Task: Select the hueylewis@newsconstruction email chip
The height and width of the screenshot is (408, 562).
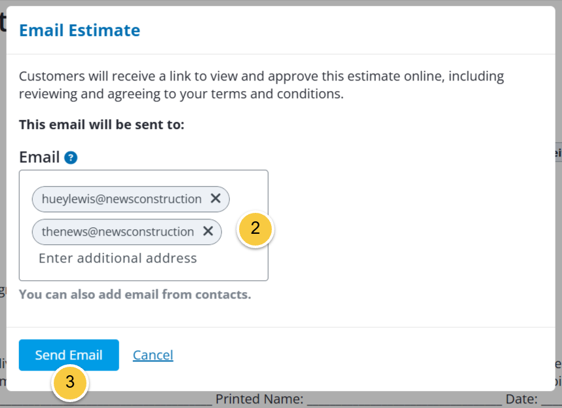Action: click(x=121, y=199)
